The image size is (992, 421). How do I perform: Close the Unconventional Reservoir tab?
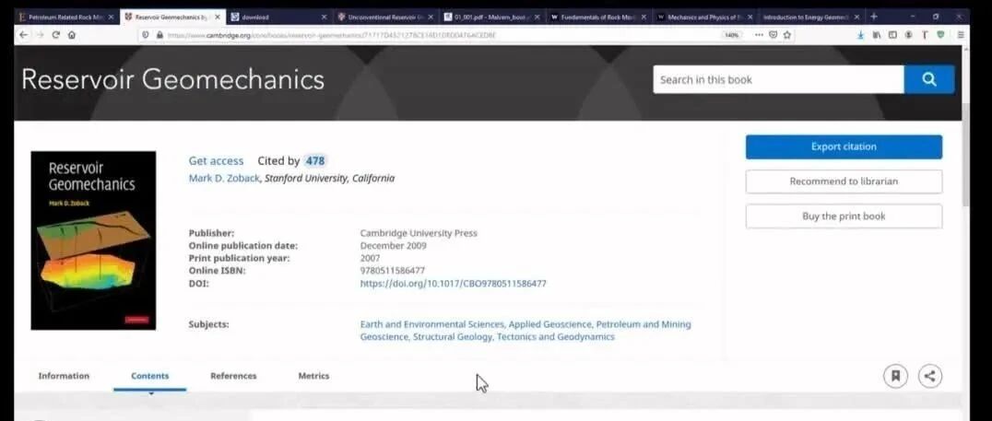click(431, 18)
